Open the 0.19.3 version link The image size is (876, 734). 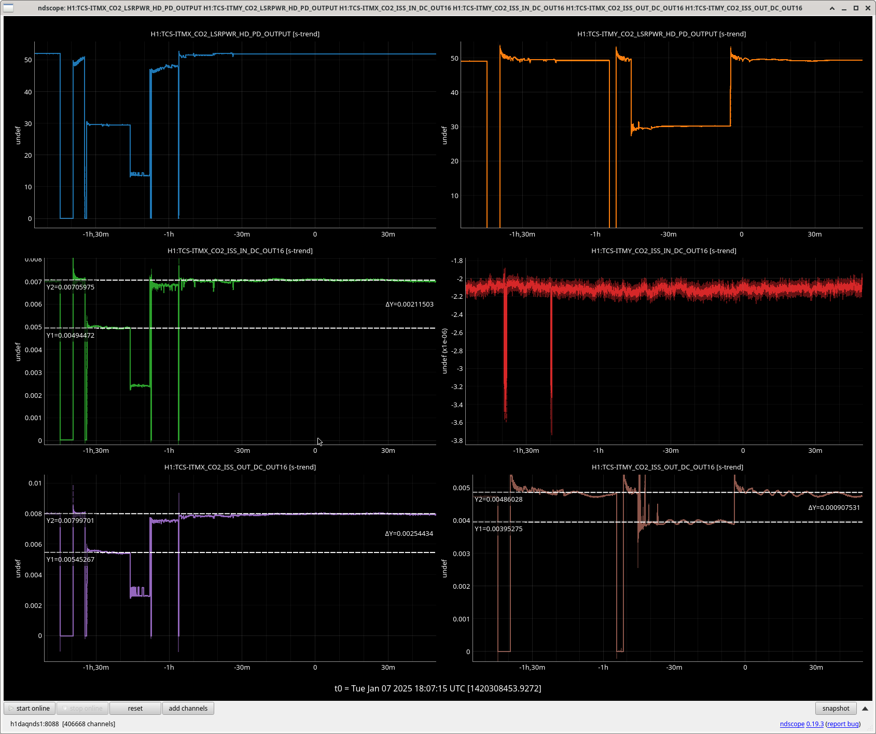815,724
